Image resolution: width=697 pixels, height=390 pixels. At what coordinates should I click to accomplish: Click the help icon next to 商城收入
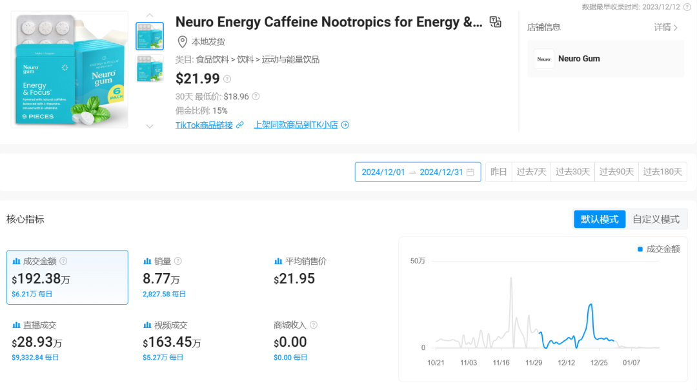coord(314,325)
